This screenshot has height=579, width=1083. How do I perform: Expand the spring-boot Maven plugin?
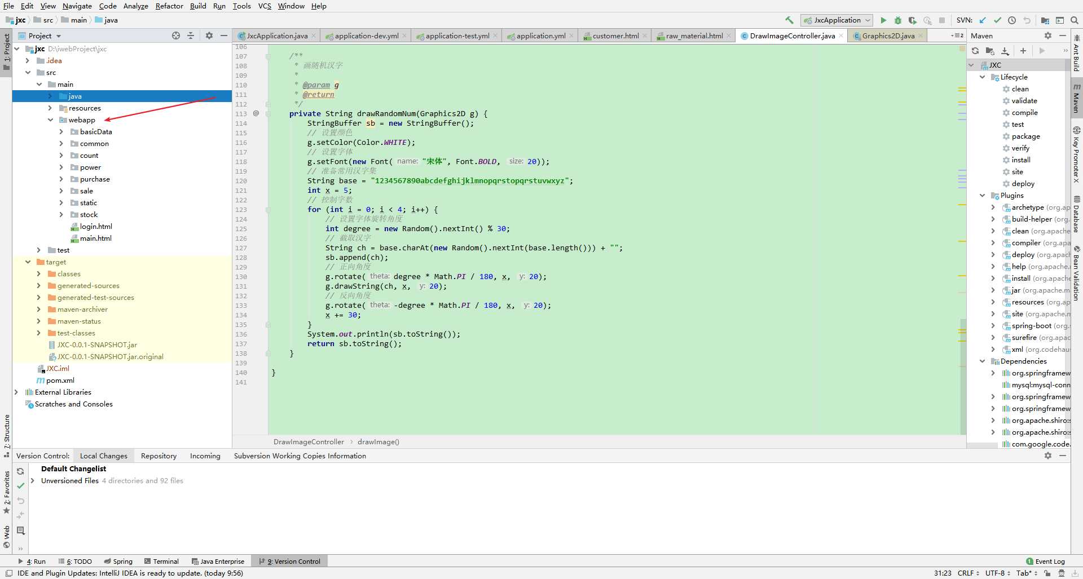point(993,326)
